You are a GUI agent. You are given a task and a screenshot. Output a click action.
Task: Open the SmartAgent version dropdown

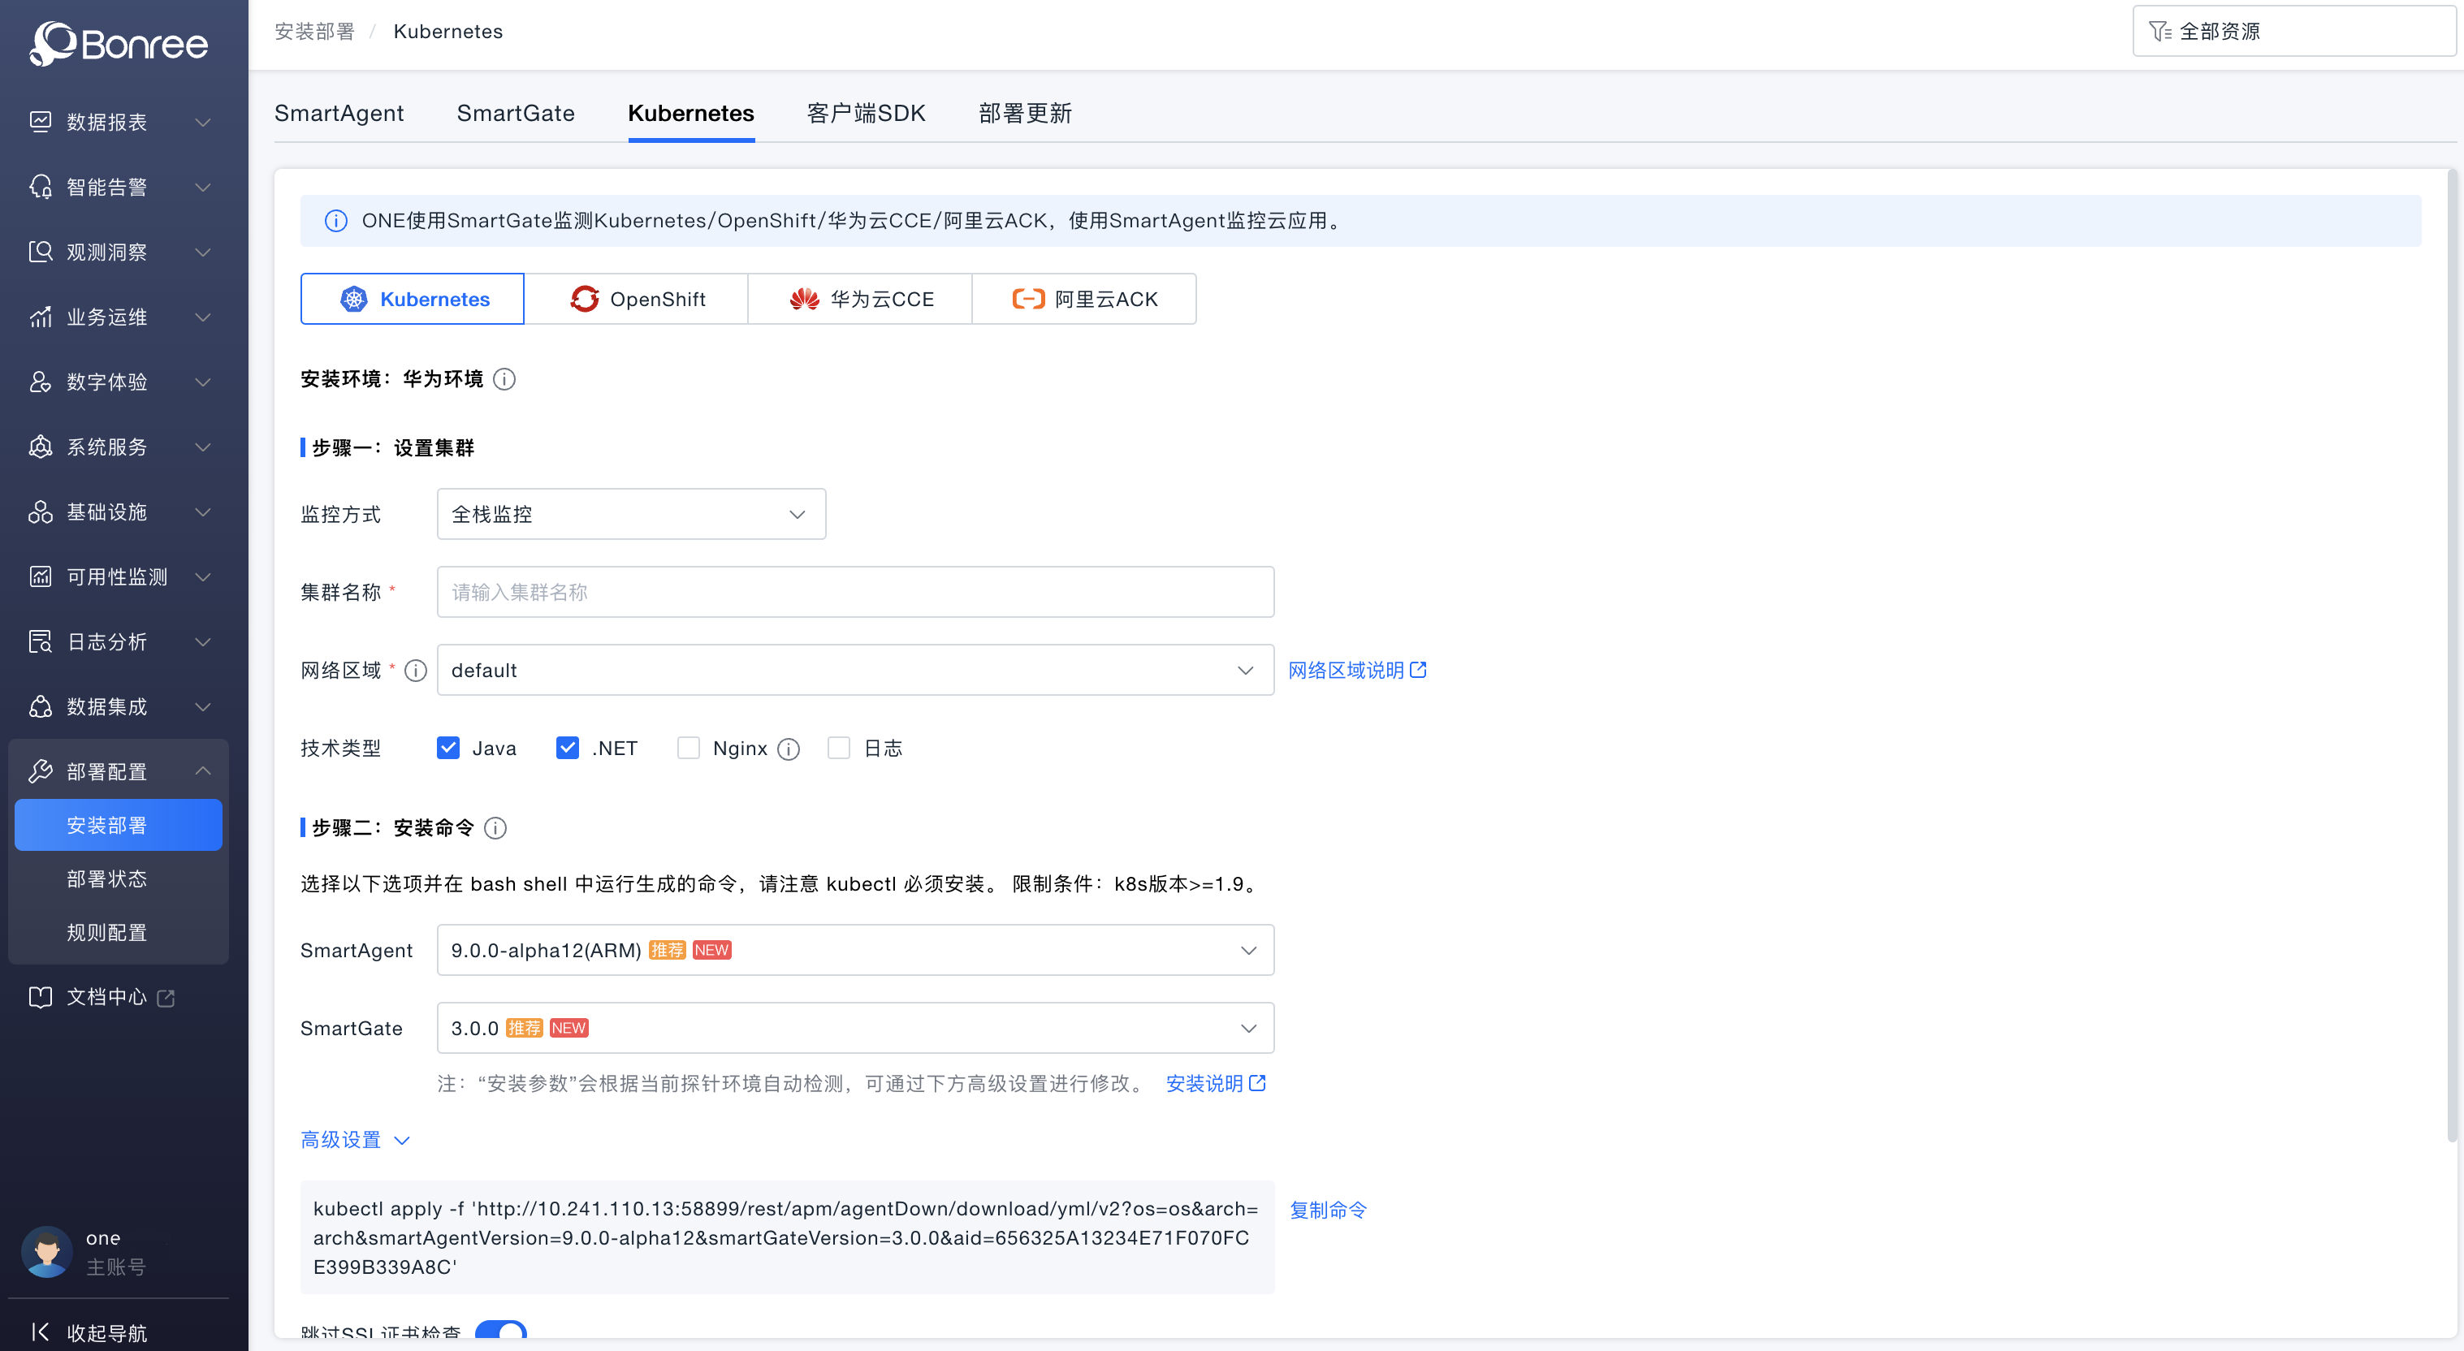point(854,951)
